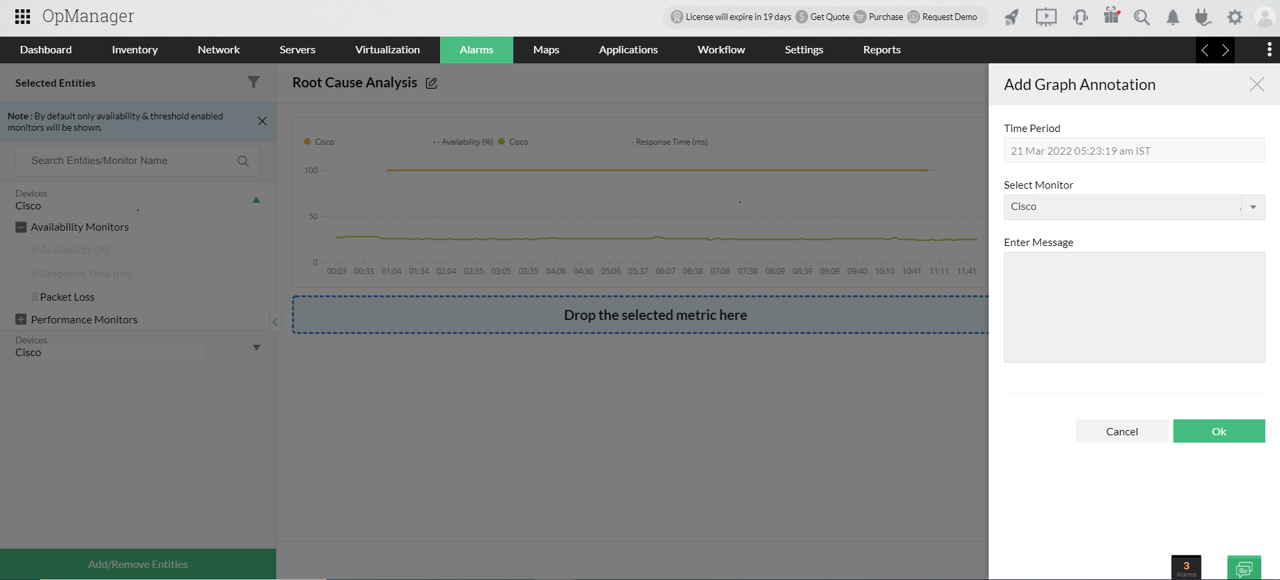Edit the Root Cause Analysis title

click(x=431, y=83)
